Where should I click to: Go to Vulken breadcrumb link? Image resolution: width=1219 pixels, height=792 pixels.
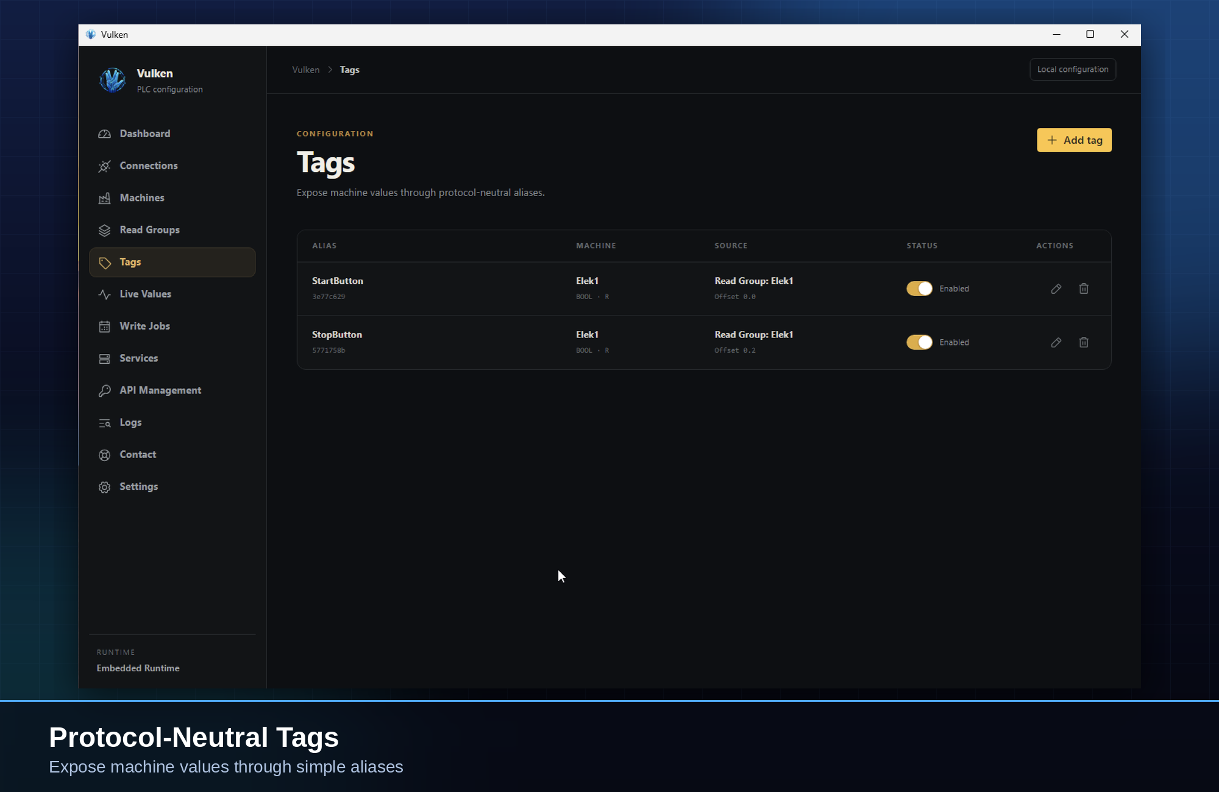coord(305,70)
